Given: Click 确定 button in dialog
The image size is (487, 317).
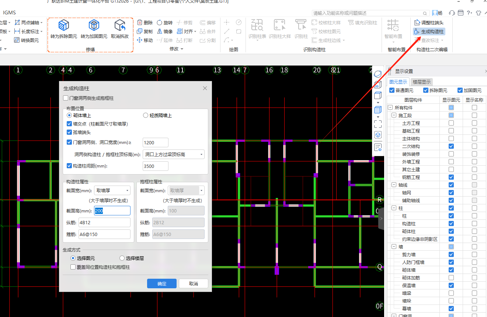Looking at the screenshot, I should (162, 283).
